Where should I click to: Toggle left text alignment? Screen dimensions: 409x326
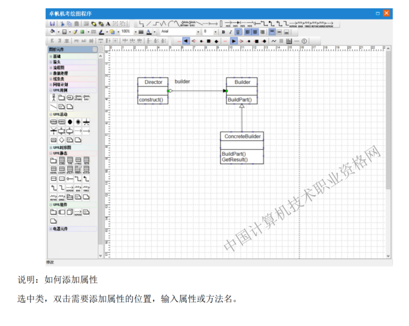point(247,32)
